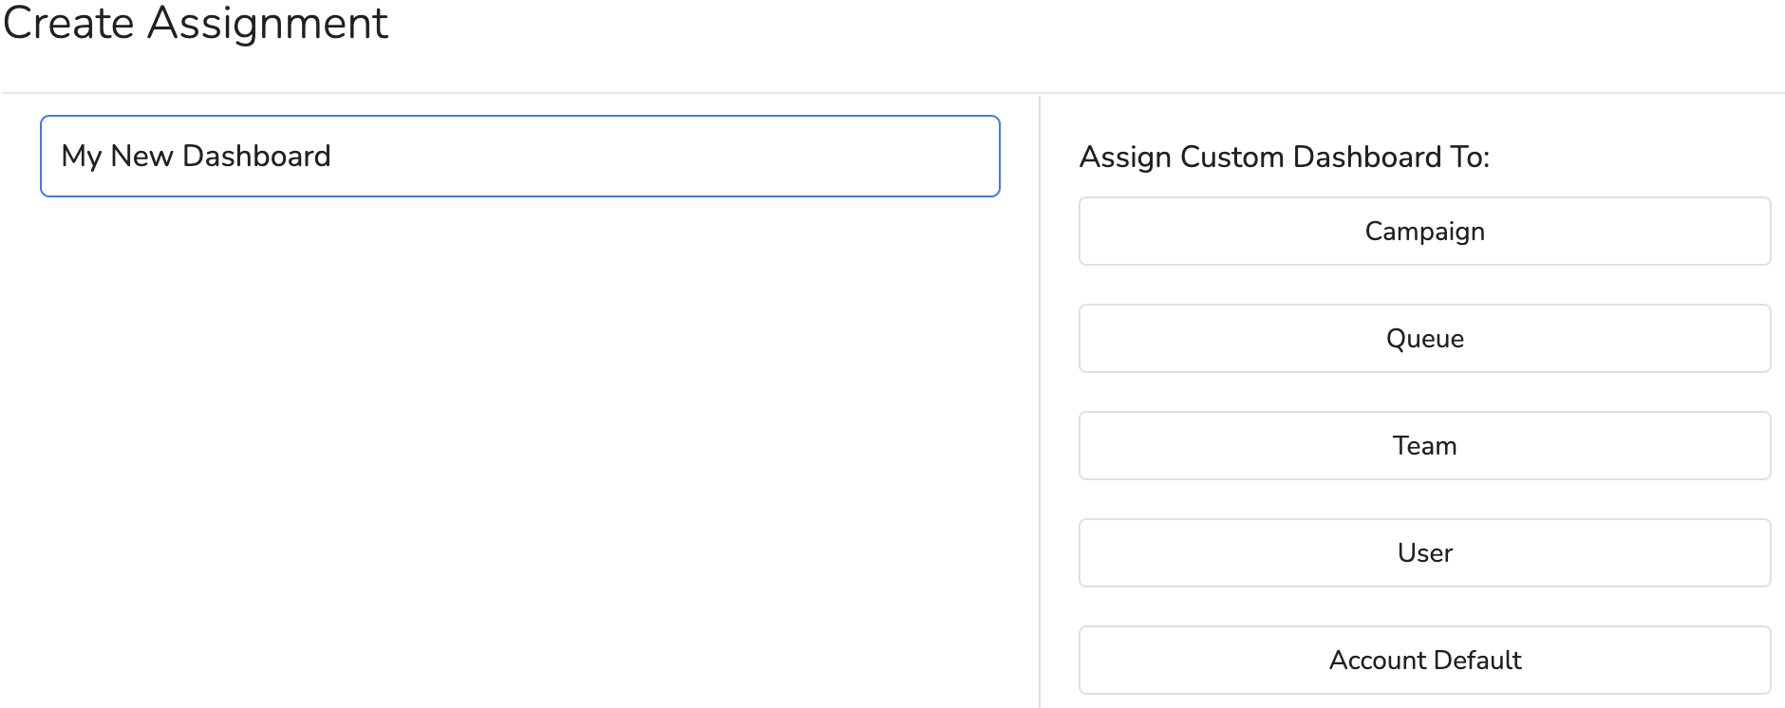Open the Queue assignment option
1785x708 pixels.
click(x=1423, y=338)
